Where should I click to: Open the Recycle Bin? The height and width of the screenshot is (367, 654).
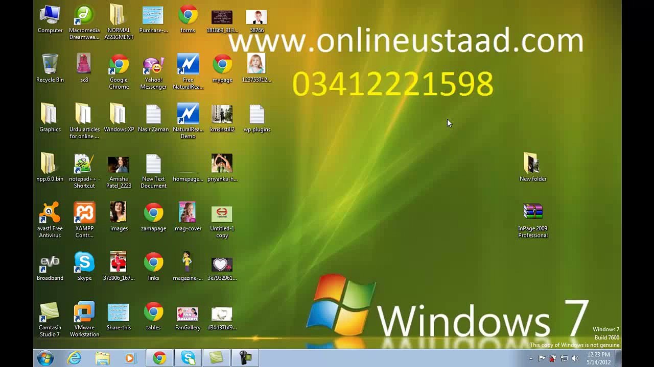(50, 68)
